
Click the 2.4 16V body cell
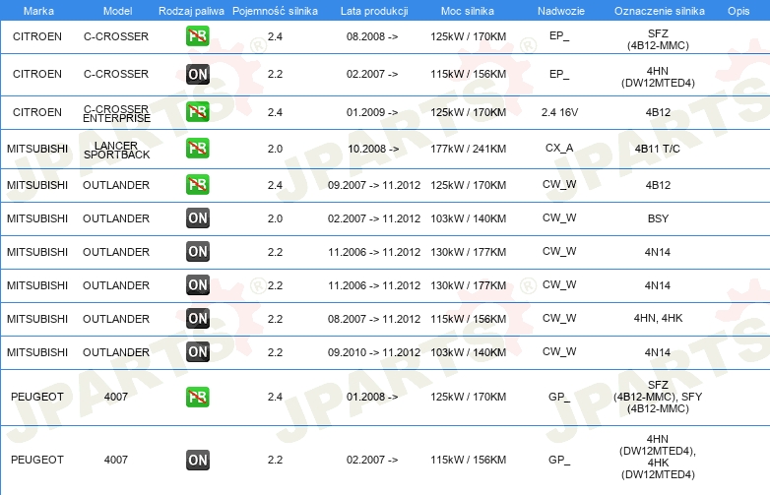(x=559, y=112)
